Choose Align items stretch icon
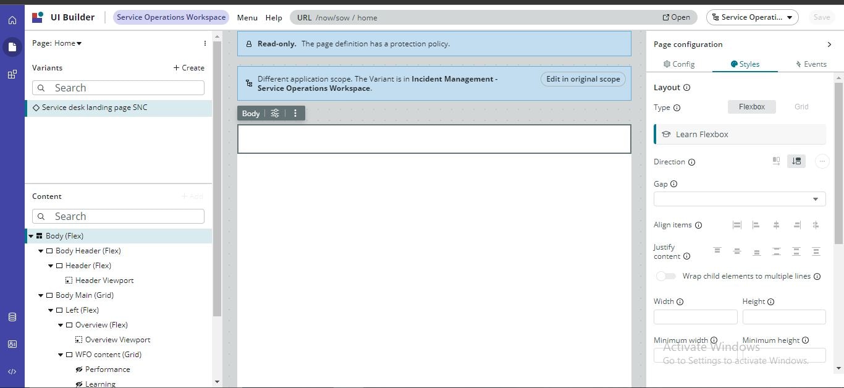Screen dimensions: 844x388 coord(736,226)
